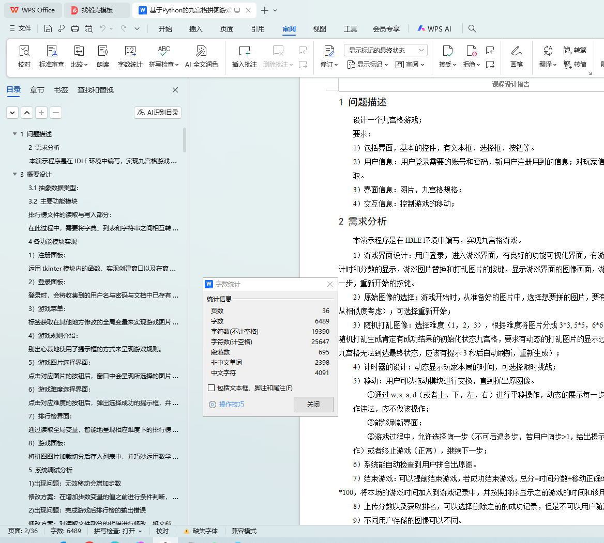Go to previous revision icon
The height and width of the screenshot is (543, 604).
click(490, 51)
